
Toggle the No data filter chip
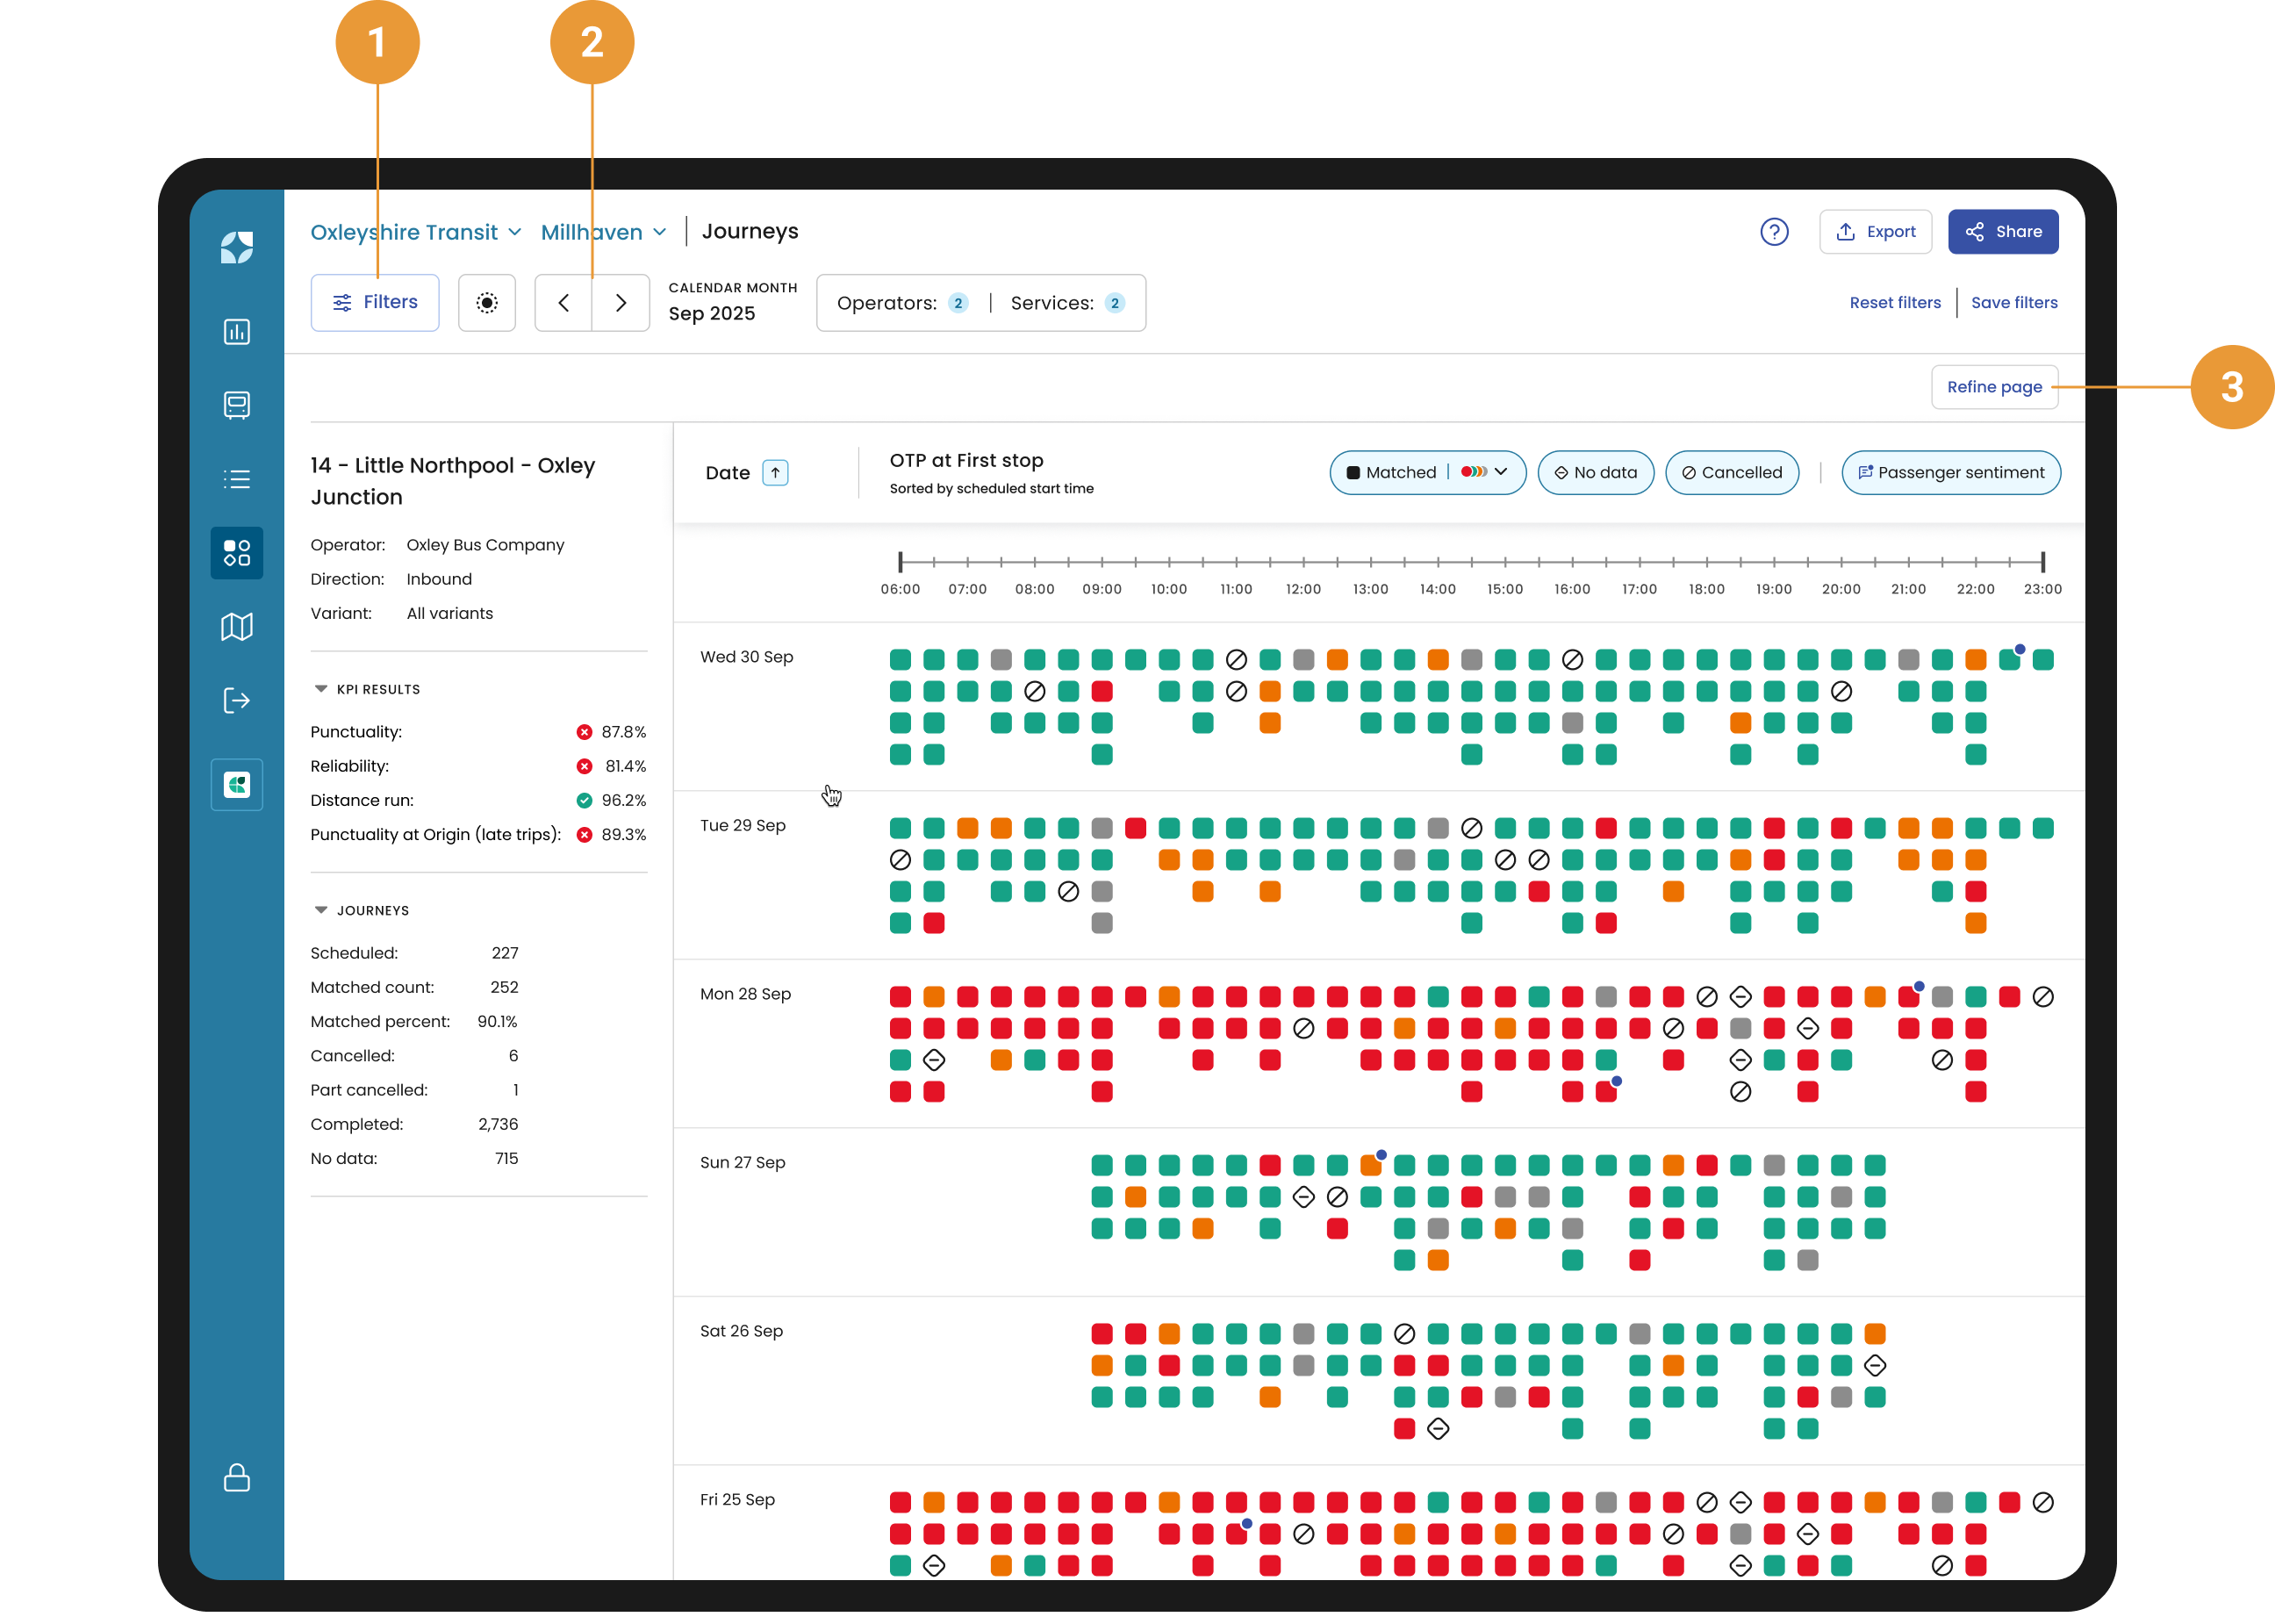tap(1596, 473)
